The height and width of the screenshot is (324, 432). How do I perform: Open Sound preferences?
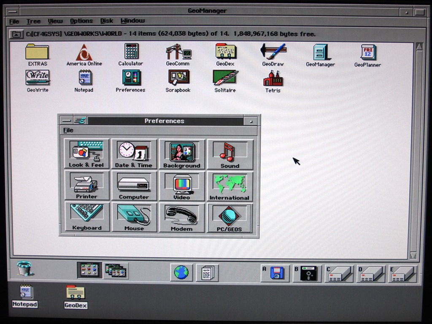coord(230,154)
